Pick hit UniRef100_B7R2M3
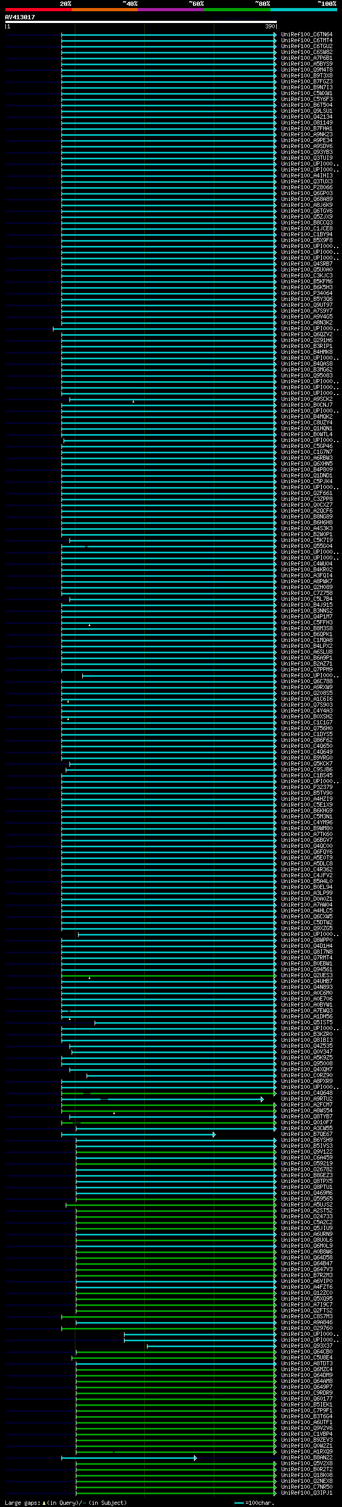Screen dimensions: 342x1507 pos(307,1276)
